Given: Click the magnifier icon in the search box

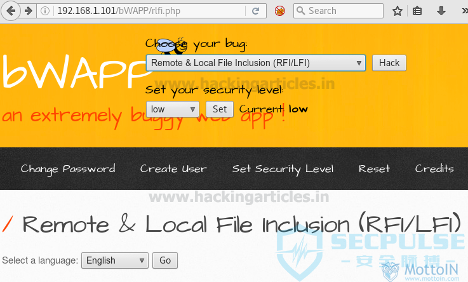Looking at the screenshot, I should click(300, 11).
